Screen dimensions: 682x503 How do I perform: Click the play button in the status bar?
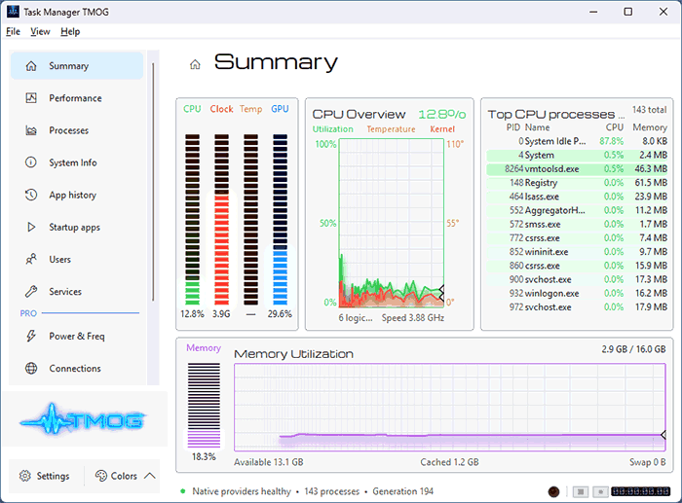coord(601,491)
